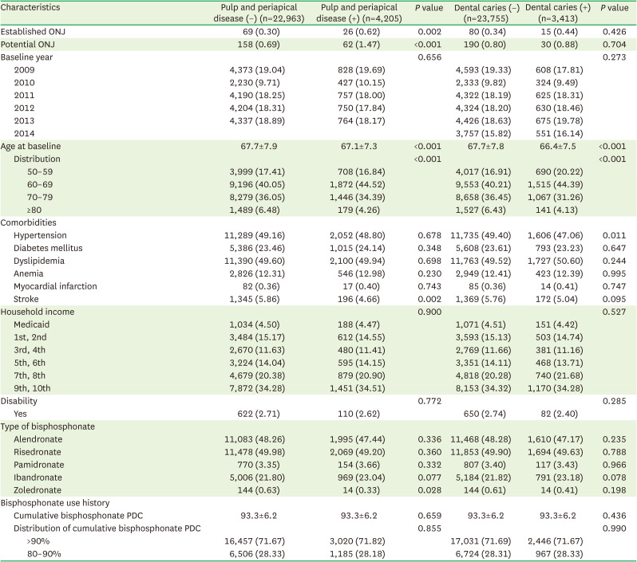Click the 'Alendronate' row label
Image resolution: width=637 pixels, height=562 pixels.
pos(38,439)
